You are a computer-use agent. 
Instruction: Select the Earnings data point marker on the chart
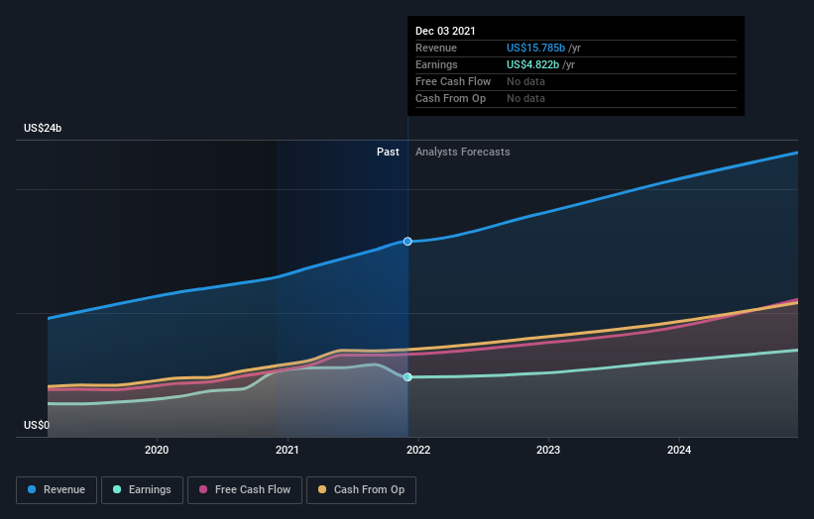[407, 377]
